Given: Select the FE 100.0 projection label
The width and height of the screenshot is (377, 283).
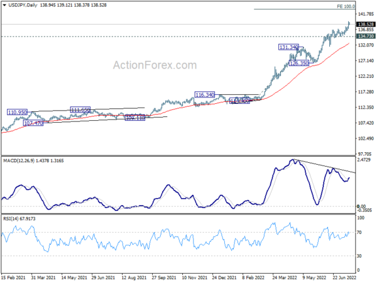Looking at the screenshot, I should point(346,6).
